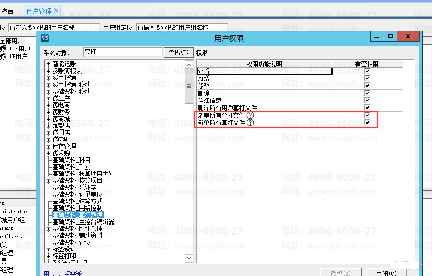
Task: Click the user name search field
Action: coord(54,27)
